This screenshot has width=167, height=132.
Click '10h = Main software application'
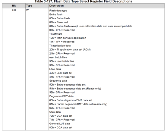(68, 38)
